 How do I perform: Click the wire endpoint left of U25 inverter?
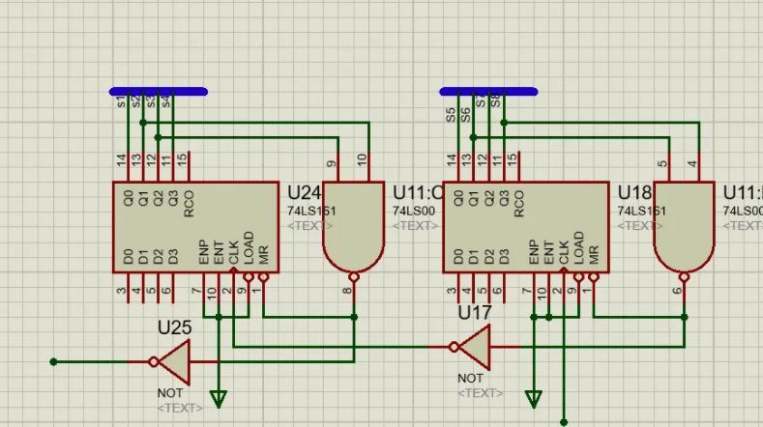point(54,362)
